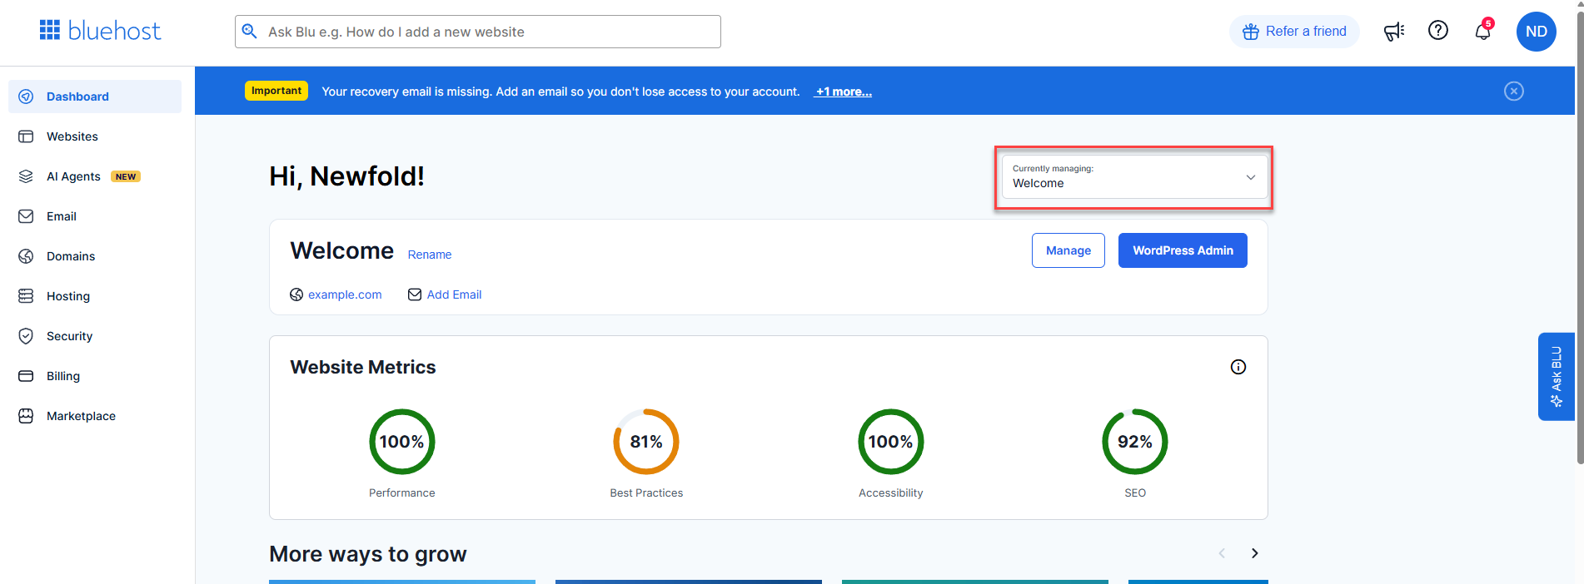Click the More ways to grow heading

pyautogui.click(x=368, y=554)
